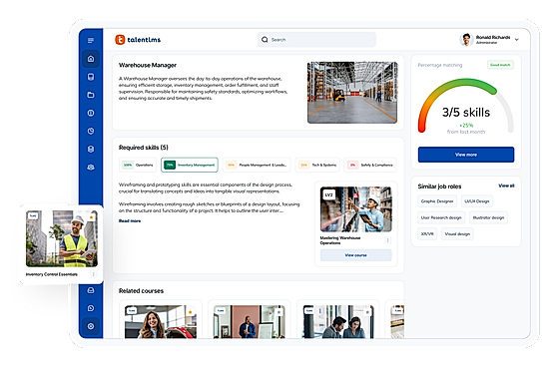Select the Illustrator design job role
This screenshot has width=542, height=367.
(x=488, y=217)
